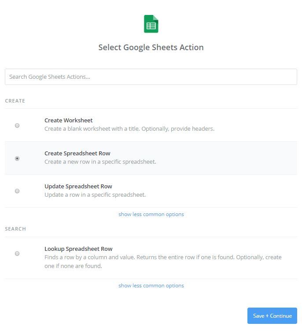Click the Create Worksheet option title
This screenshot has width=302, height=334.
[x=69, y=120]
